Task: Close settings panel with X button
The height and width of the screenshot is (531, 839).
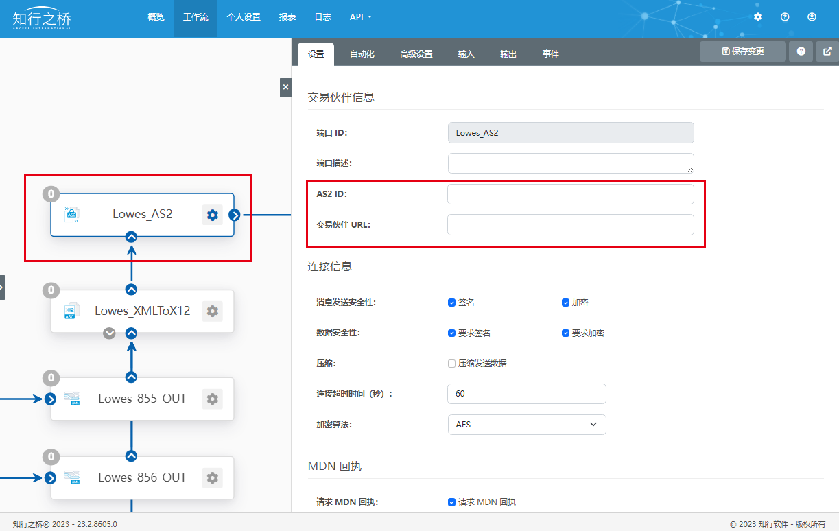Action: (285, 87)
